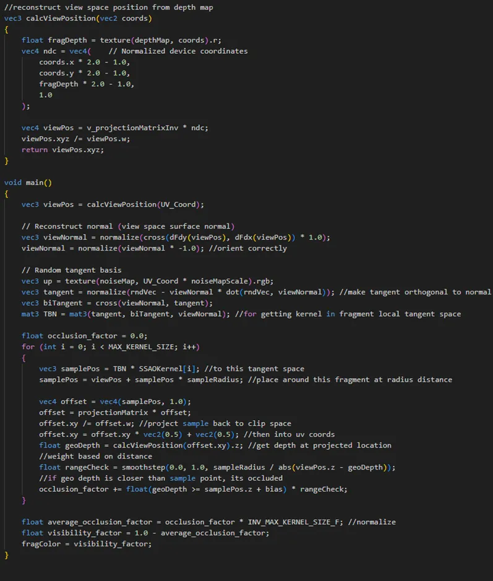The image size is (493, 581).
Task: Click the comment '//orient correctly'
Action: pos(248,248)
